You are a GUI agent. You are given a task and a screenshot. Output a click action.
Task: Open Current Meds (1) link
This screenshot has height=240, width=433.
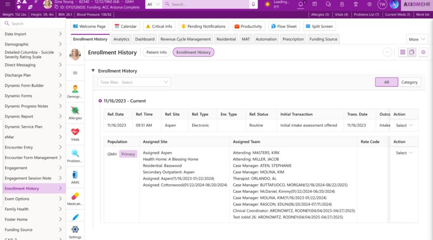397,15
